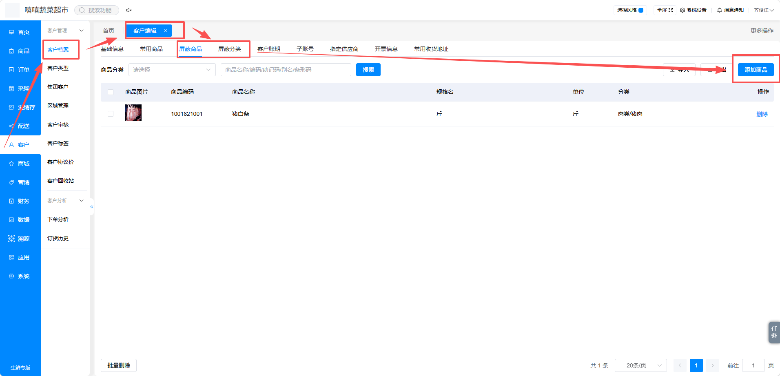780x376 pixels.
Task: Open the 20条/页 page size dropdown
Action: coord(641,365)
